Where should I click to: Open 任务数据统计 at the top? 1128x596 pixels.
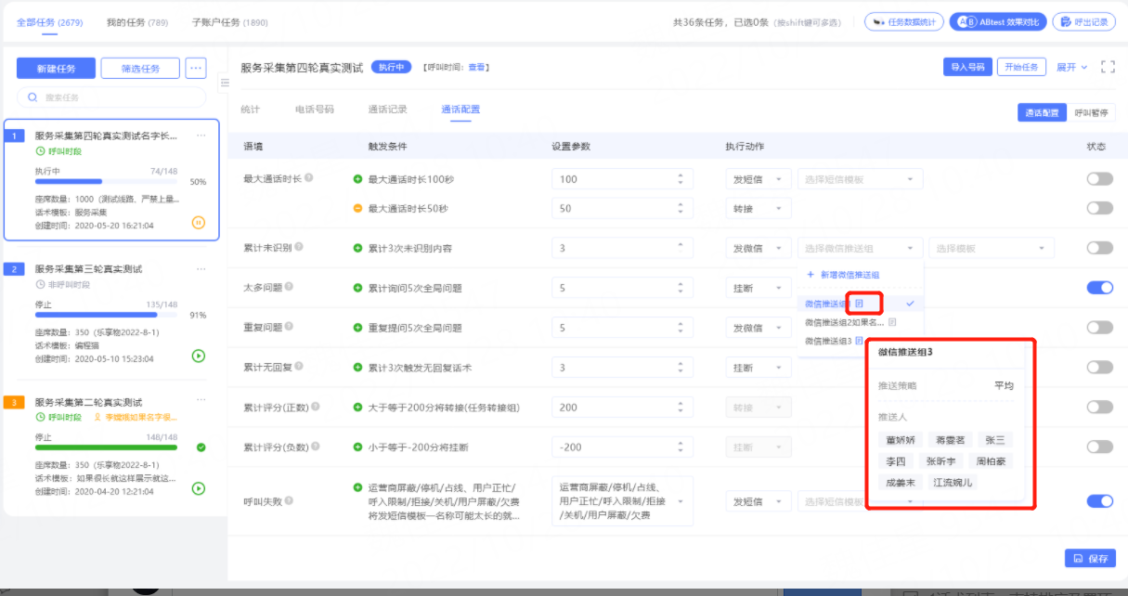(x=903, y=21)
